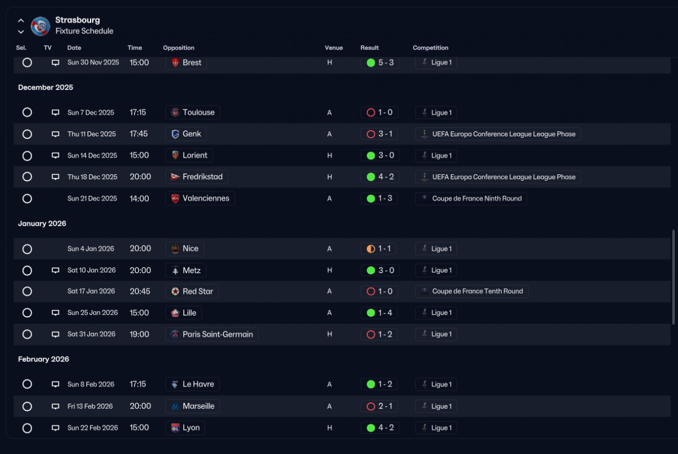
Task: Click the TV icon on the Brest row
Action: click(x=55, y=63)
